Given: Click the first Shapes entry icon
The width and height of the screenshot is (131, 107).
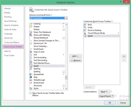Looking at the screenshot, I should pyautogui.click(x=31, y=27).
